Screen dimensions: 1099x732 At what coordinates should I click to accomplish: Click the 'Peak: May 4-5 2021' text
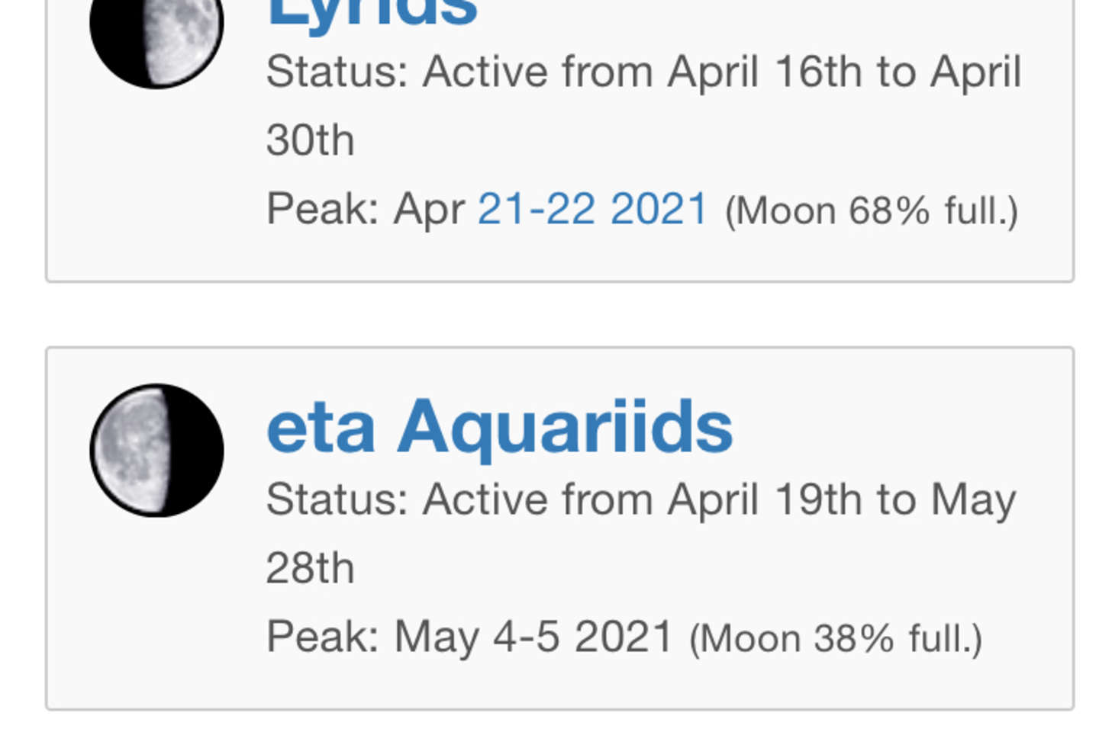pyautogui.click(x=469, y=637)
